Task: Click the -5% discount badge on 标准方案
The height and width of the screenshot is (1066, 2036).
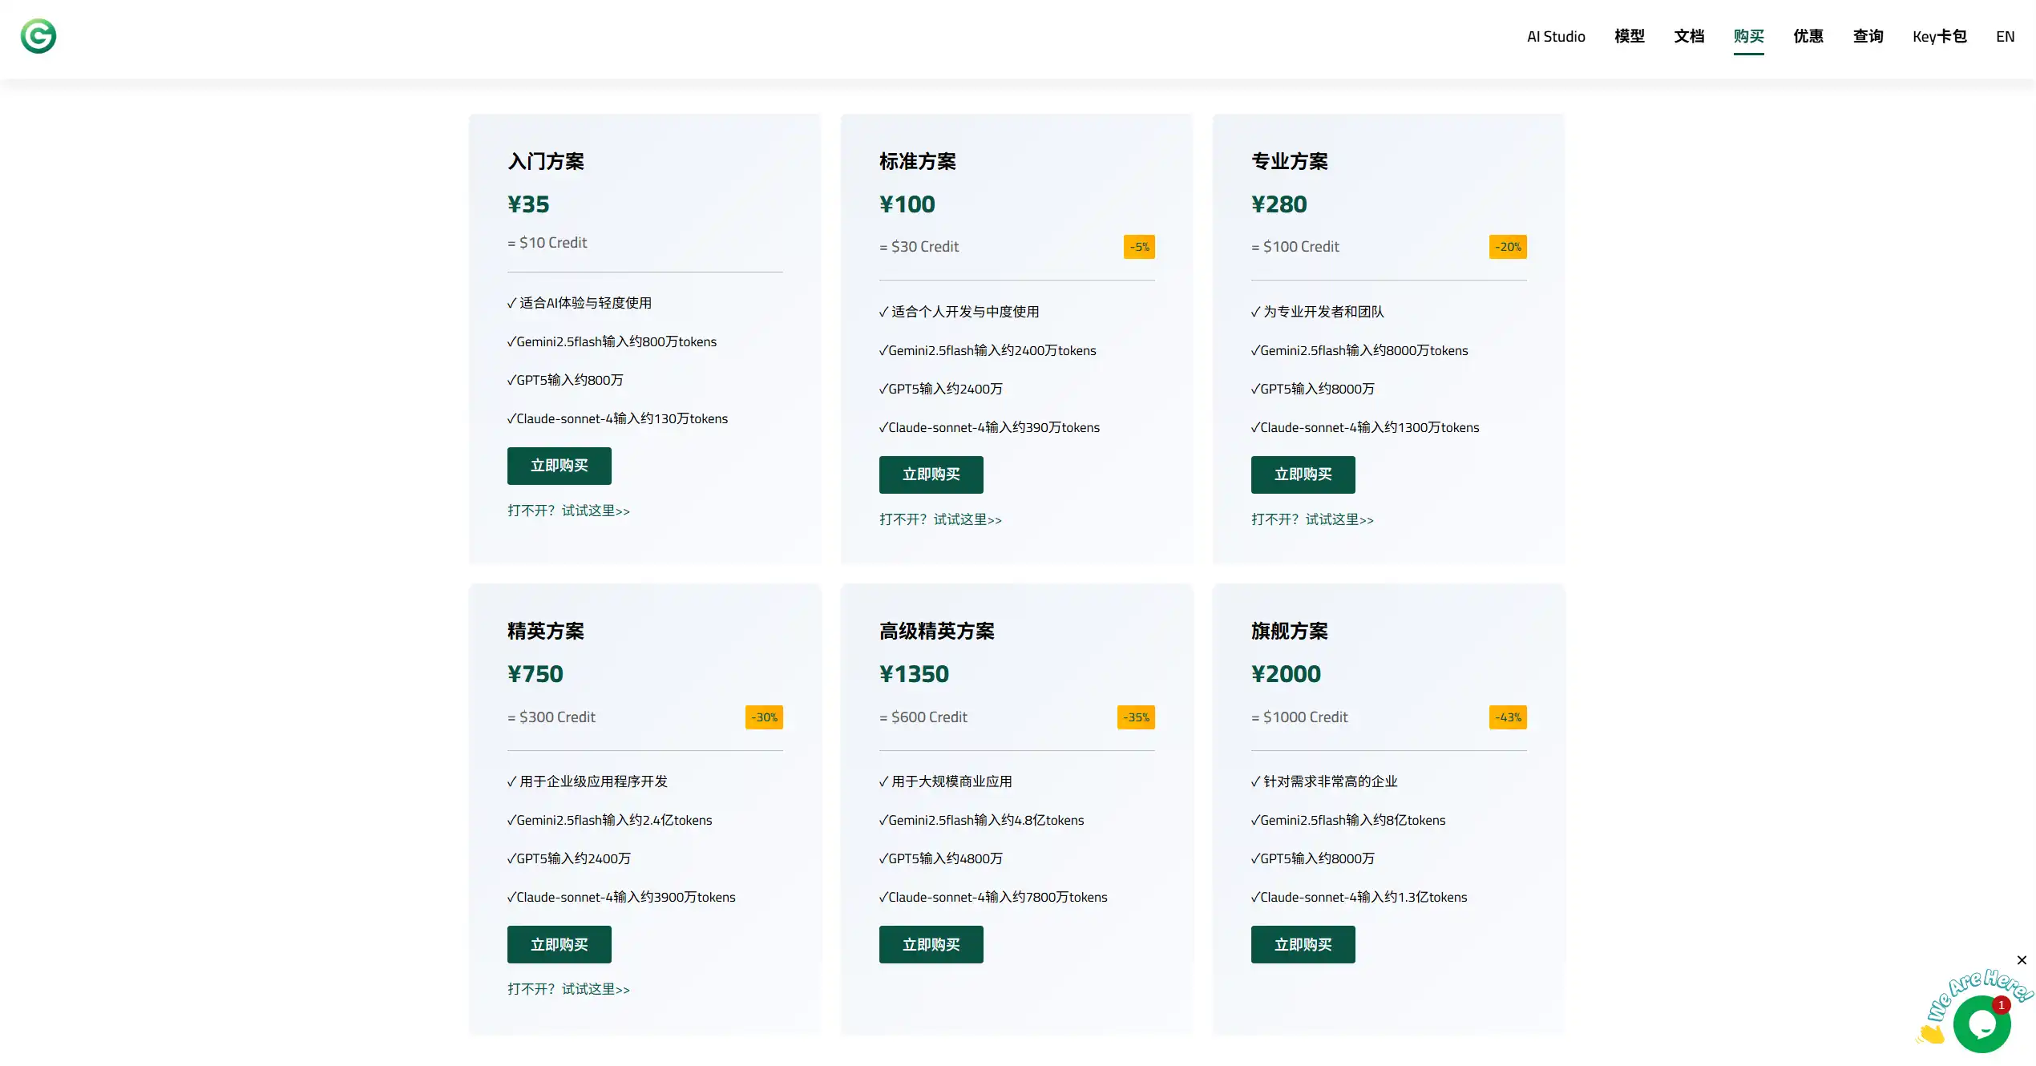Action: [1139, 246]
